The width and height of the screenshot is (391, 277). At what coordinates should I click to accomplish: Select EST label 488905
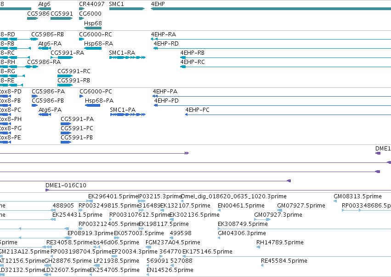pyautogui.click(x=63, y=206)
